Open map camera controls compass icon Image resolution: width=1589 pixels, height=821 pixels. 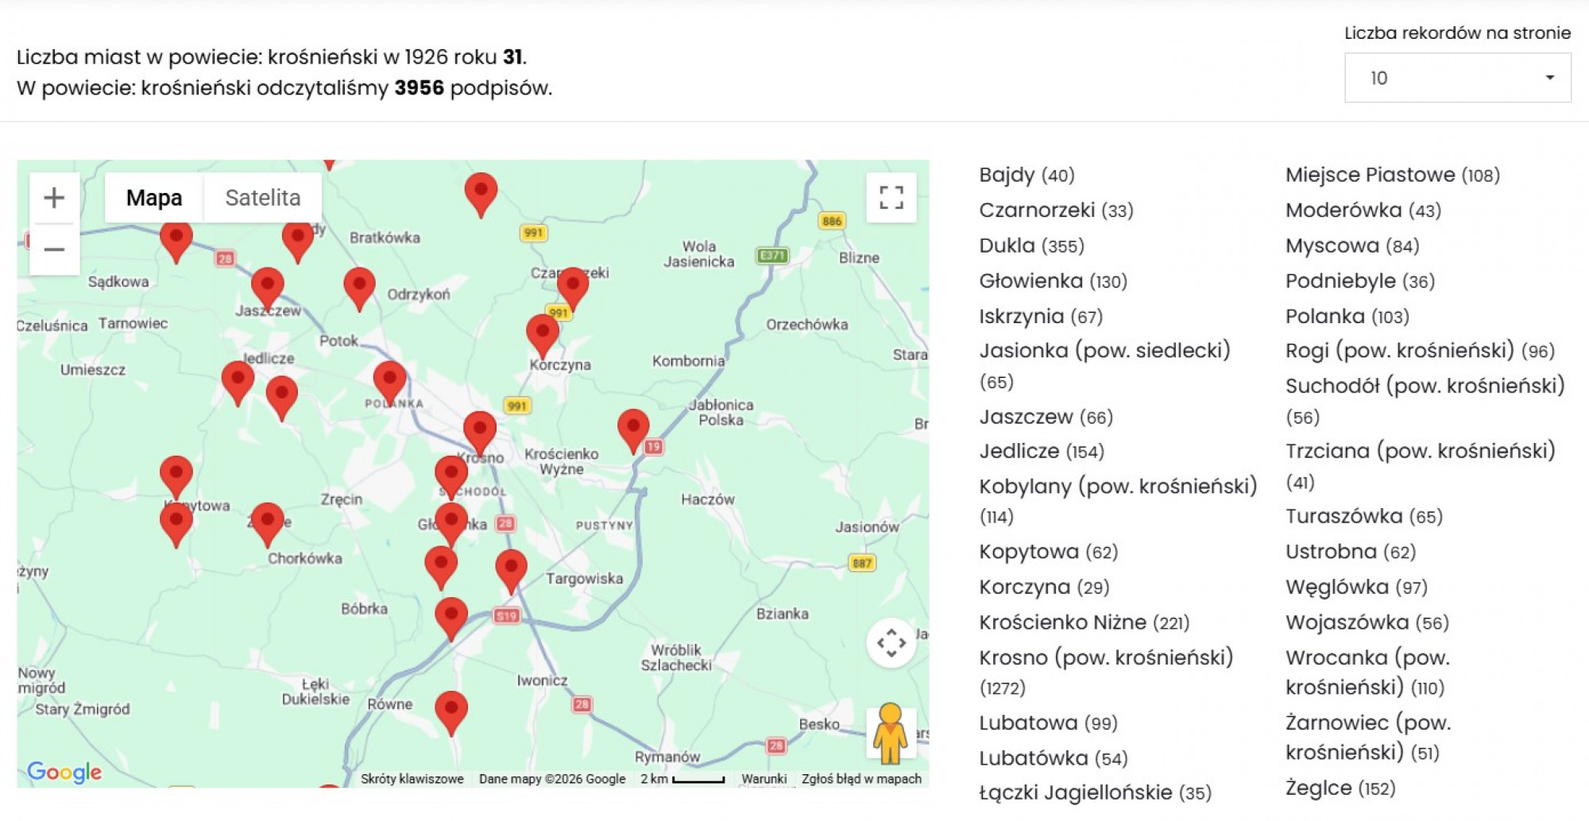[x=891, y=642]
